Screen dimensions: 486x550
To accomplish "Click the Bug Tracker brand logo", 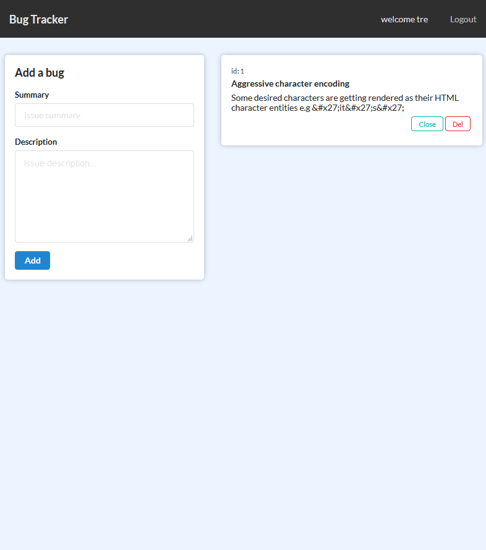I will point(38,19).
